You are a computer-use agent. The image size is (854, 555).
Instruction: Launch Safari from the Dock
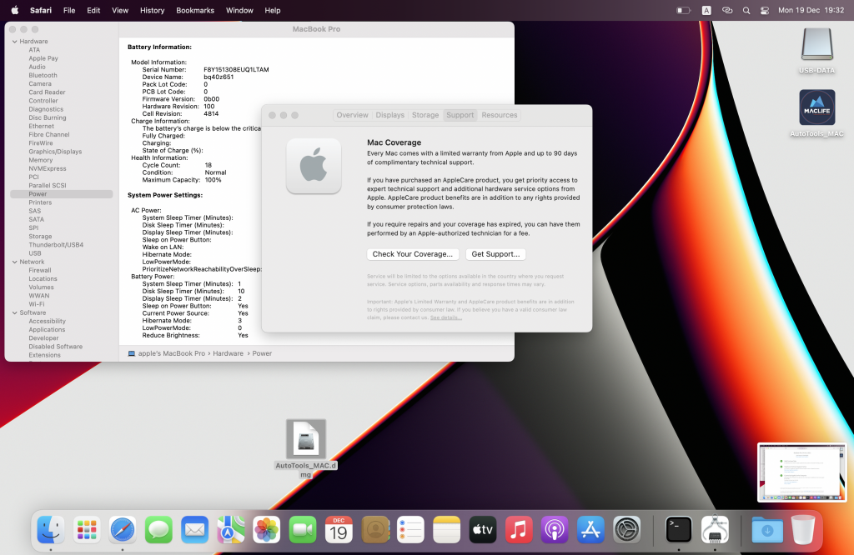(x=123, y=529)
